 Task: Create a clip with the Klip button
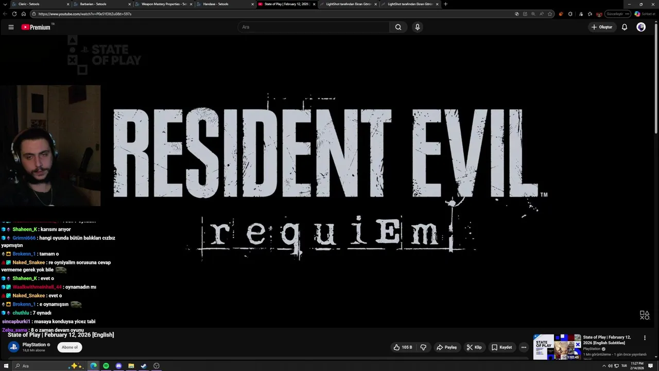click(474, 347)
